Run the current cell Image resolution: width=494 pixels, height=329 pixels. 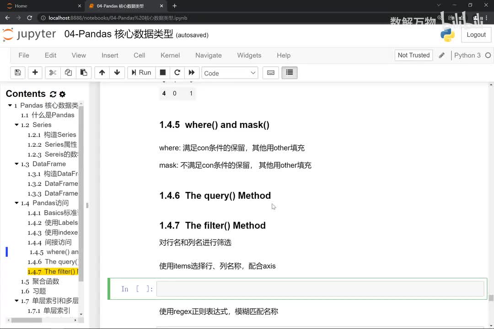[141, 73]
